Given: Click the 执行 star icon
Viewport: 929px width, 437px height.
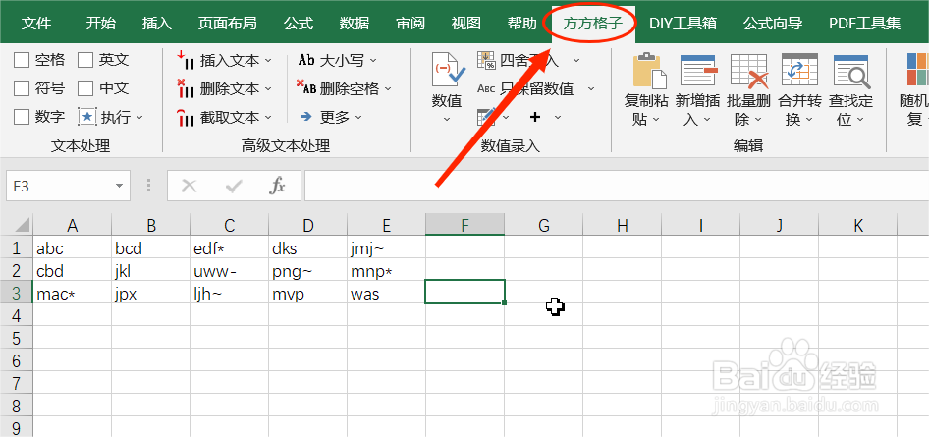Looking at the screenshot, I should [87, 117].
